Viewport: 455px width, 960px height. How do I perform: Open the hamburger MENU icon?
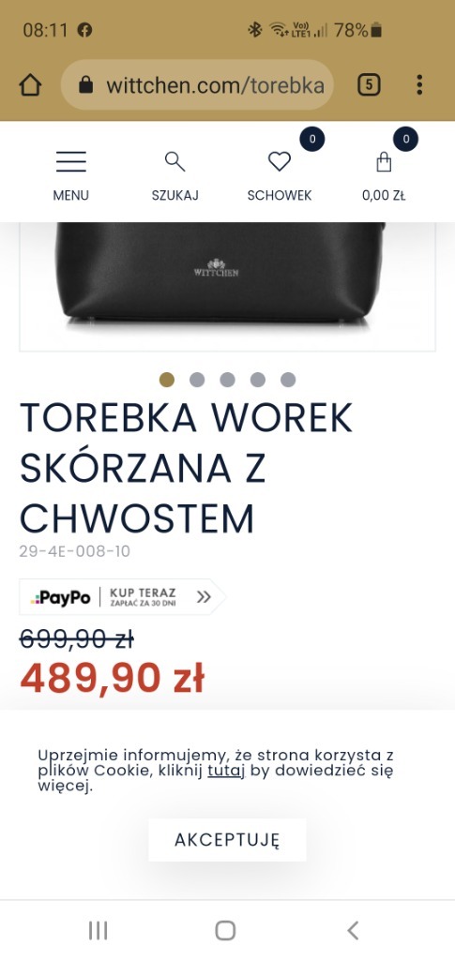[71, 161]
